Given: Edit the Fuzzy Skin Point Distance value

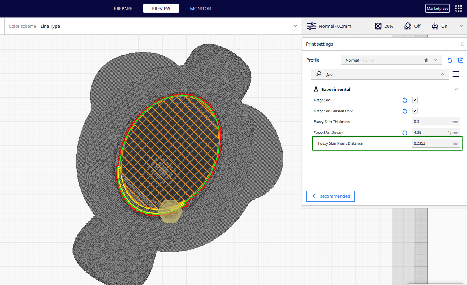Looking at the screenshot, I should [x=432, y=143].
